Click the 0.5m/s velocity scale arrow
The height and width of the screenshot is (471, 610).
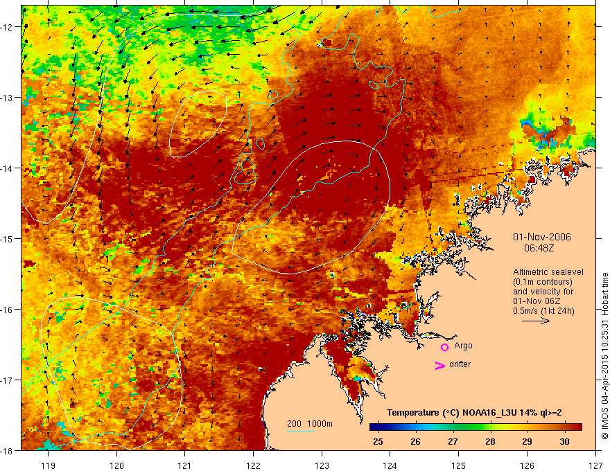(536, 321)
